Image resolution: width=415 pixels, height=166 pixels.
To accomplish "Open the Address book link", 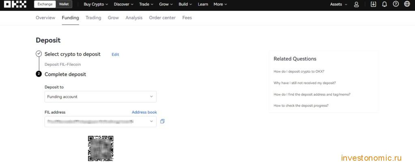I will [144, 112].
